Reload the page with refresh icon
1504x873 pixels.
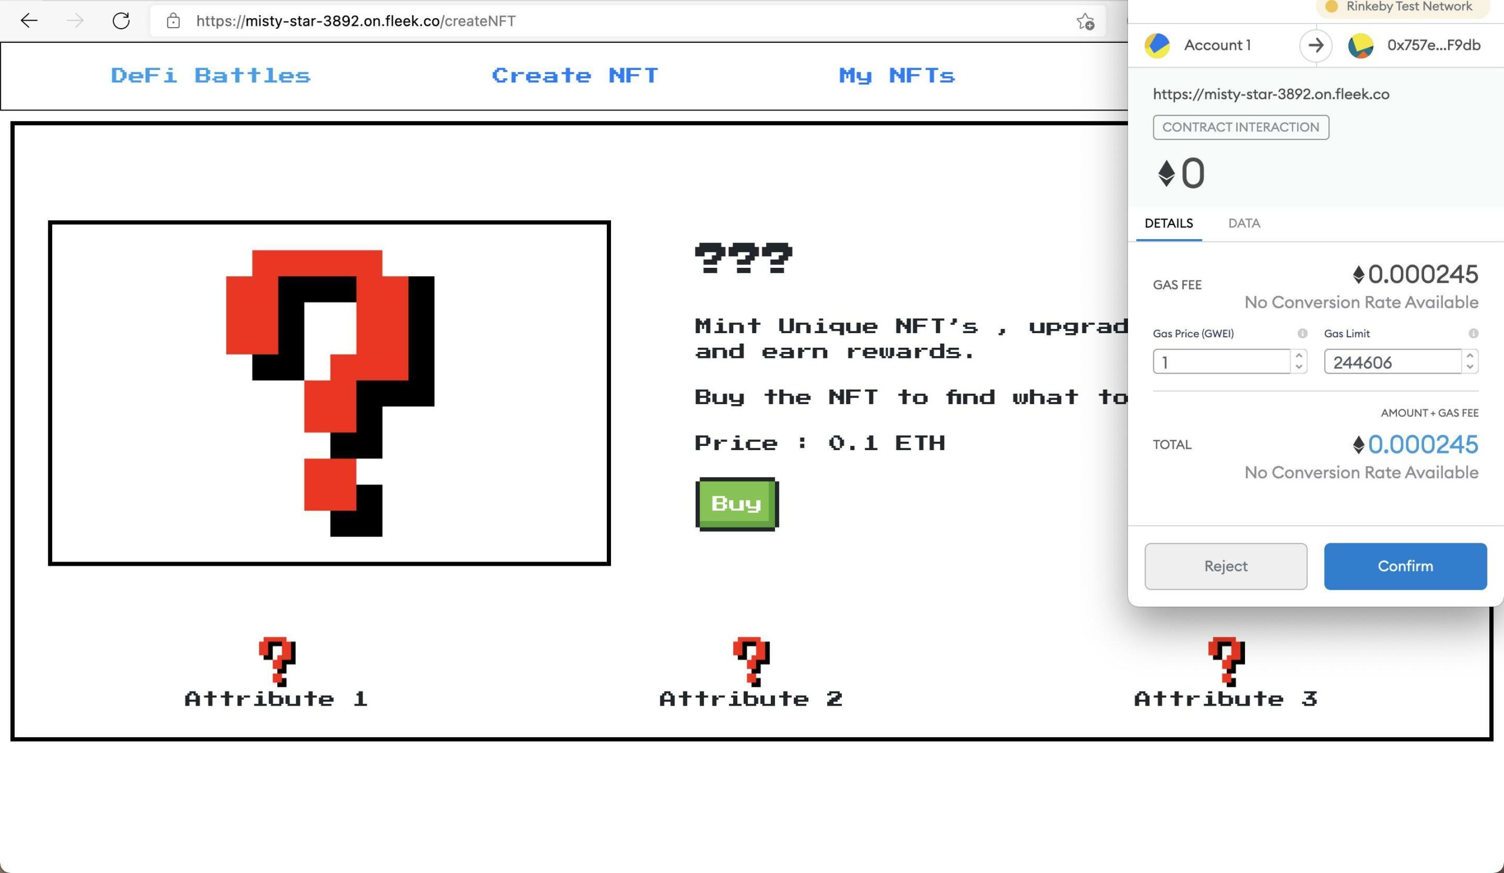(x=121, y=21)
